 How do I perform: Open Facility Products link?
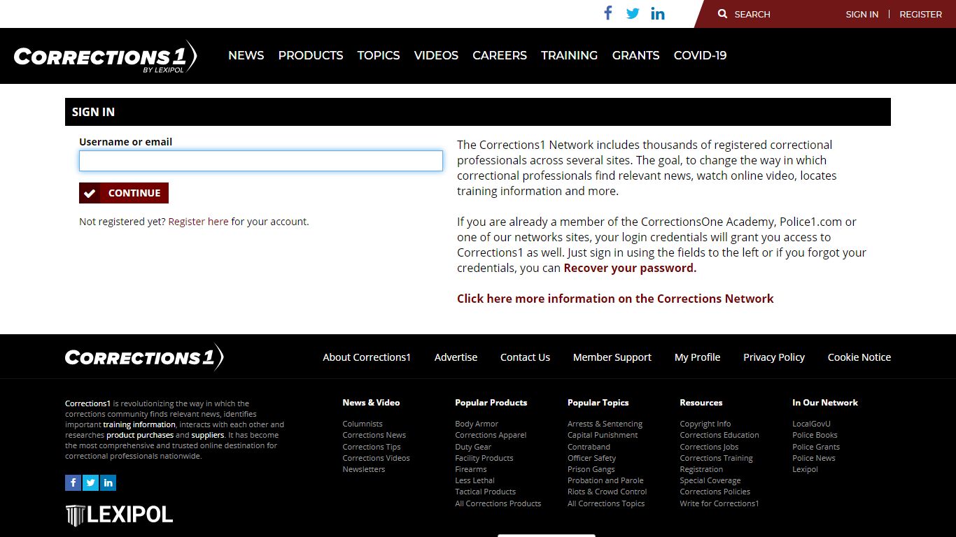(484, 458)
